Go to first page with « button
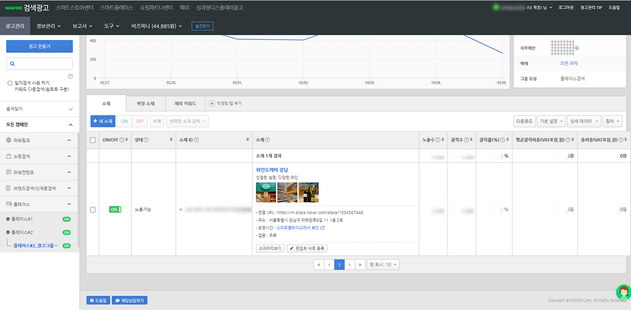631x310 pixels. click(319, 265)
